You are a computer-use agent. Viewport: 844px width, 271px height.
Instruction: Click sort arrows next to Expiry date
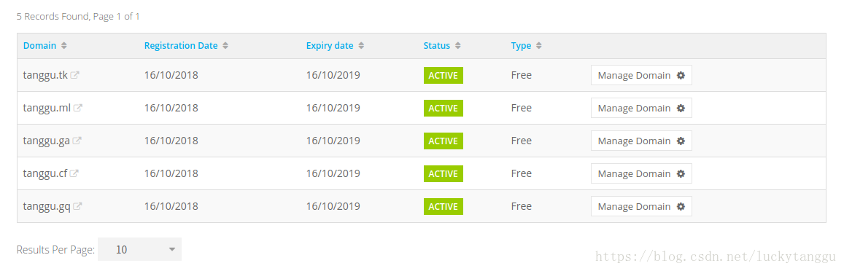[x=361, y=46]
